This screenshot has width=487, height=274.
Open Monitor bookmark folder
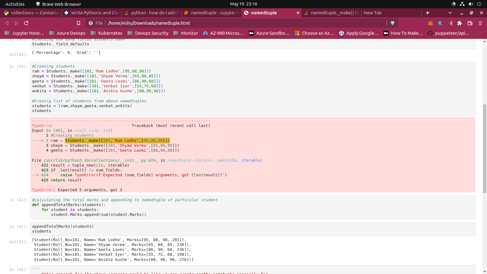[186, 33]
